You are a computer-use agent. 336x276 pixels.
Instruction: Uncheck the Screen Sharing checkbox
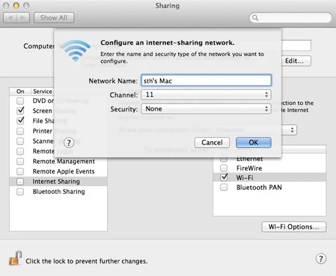pos(20,111)
